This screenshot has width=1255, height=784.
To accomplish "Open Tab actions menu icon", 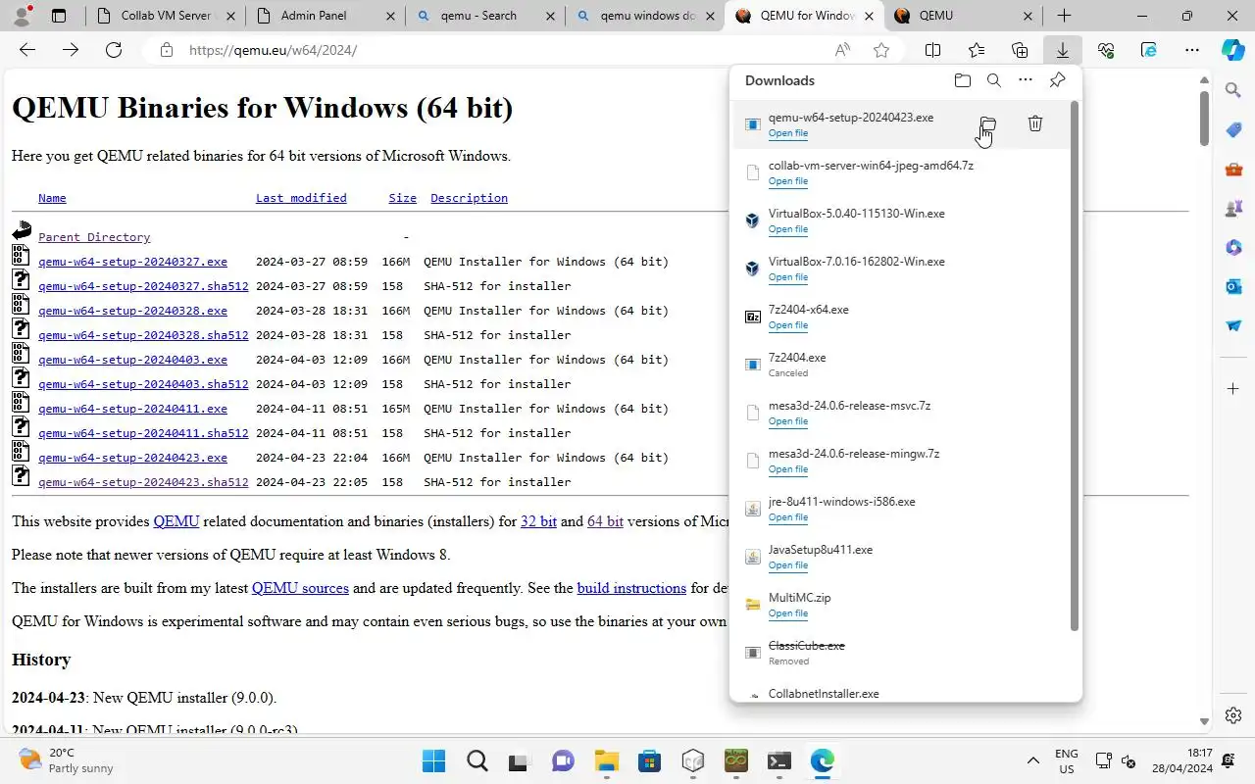I will [59, 16].
